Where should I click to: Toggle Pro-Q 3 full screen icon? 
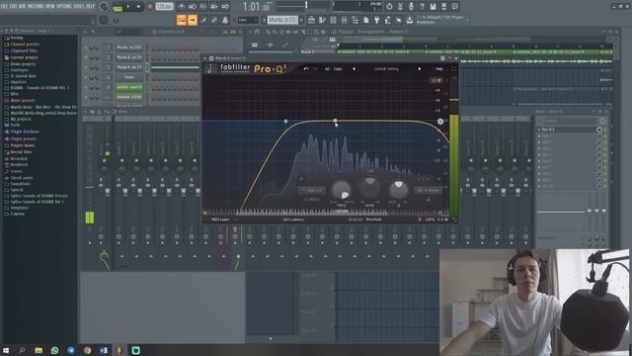point(453,69)
